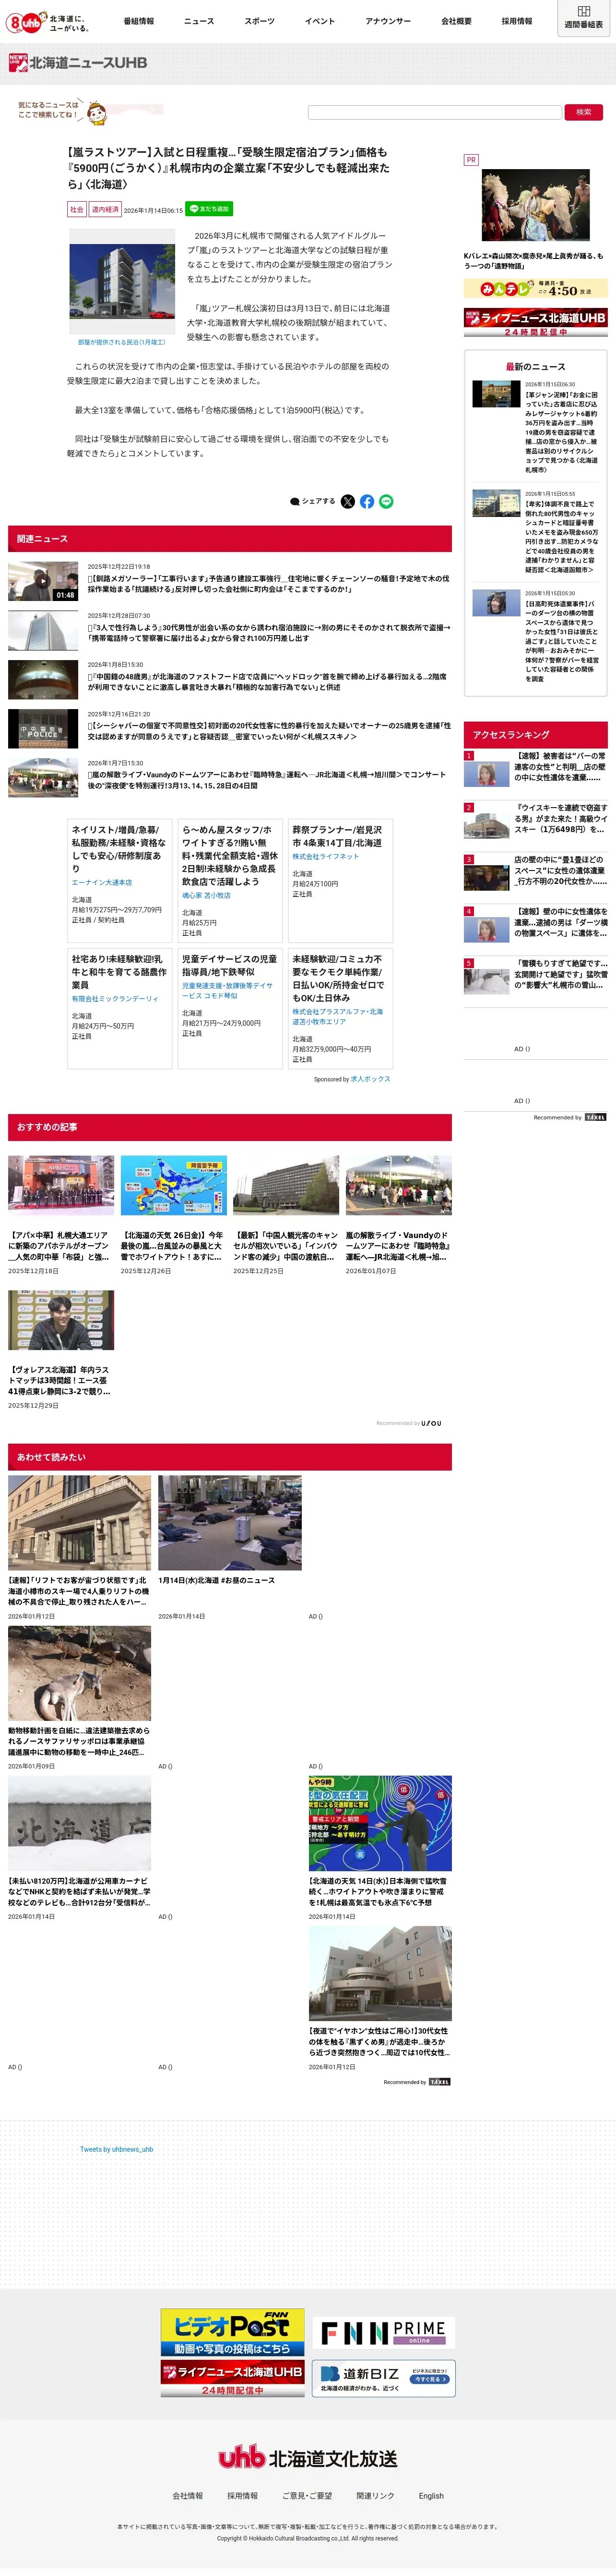
Task: Open スポーツ in top navigation
Action: coord(260,21)
